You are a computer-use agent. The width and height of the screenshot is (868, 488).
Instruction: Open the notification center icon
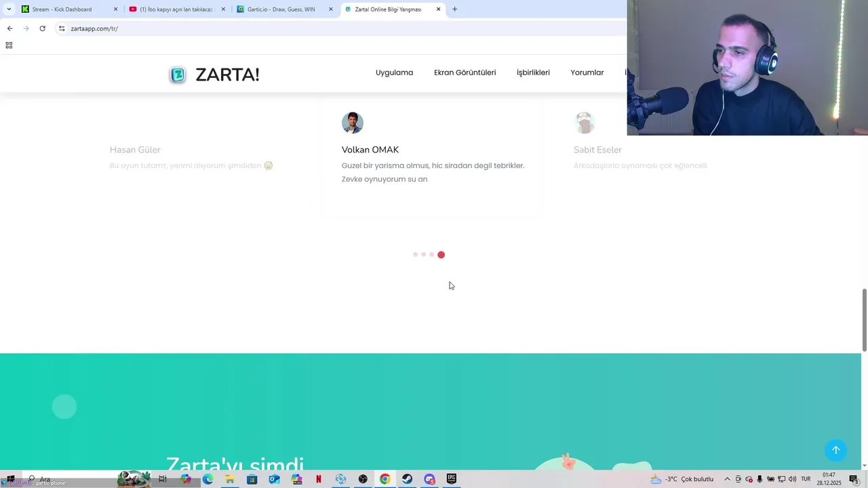[x=854, y=479]
